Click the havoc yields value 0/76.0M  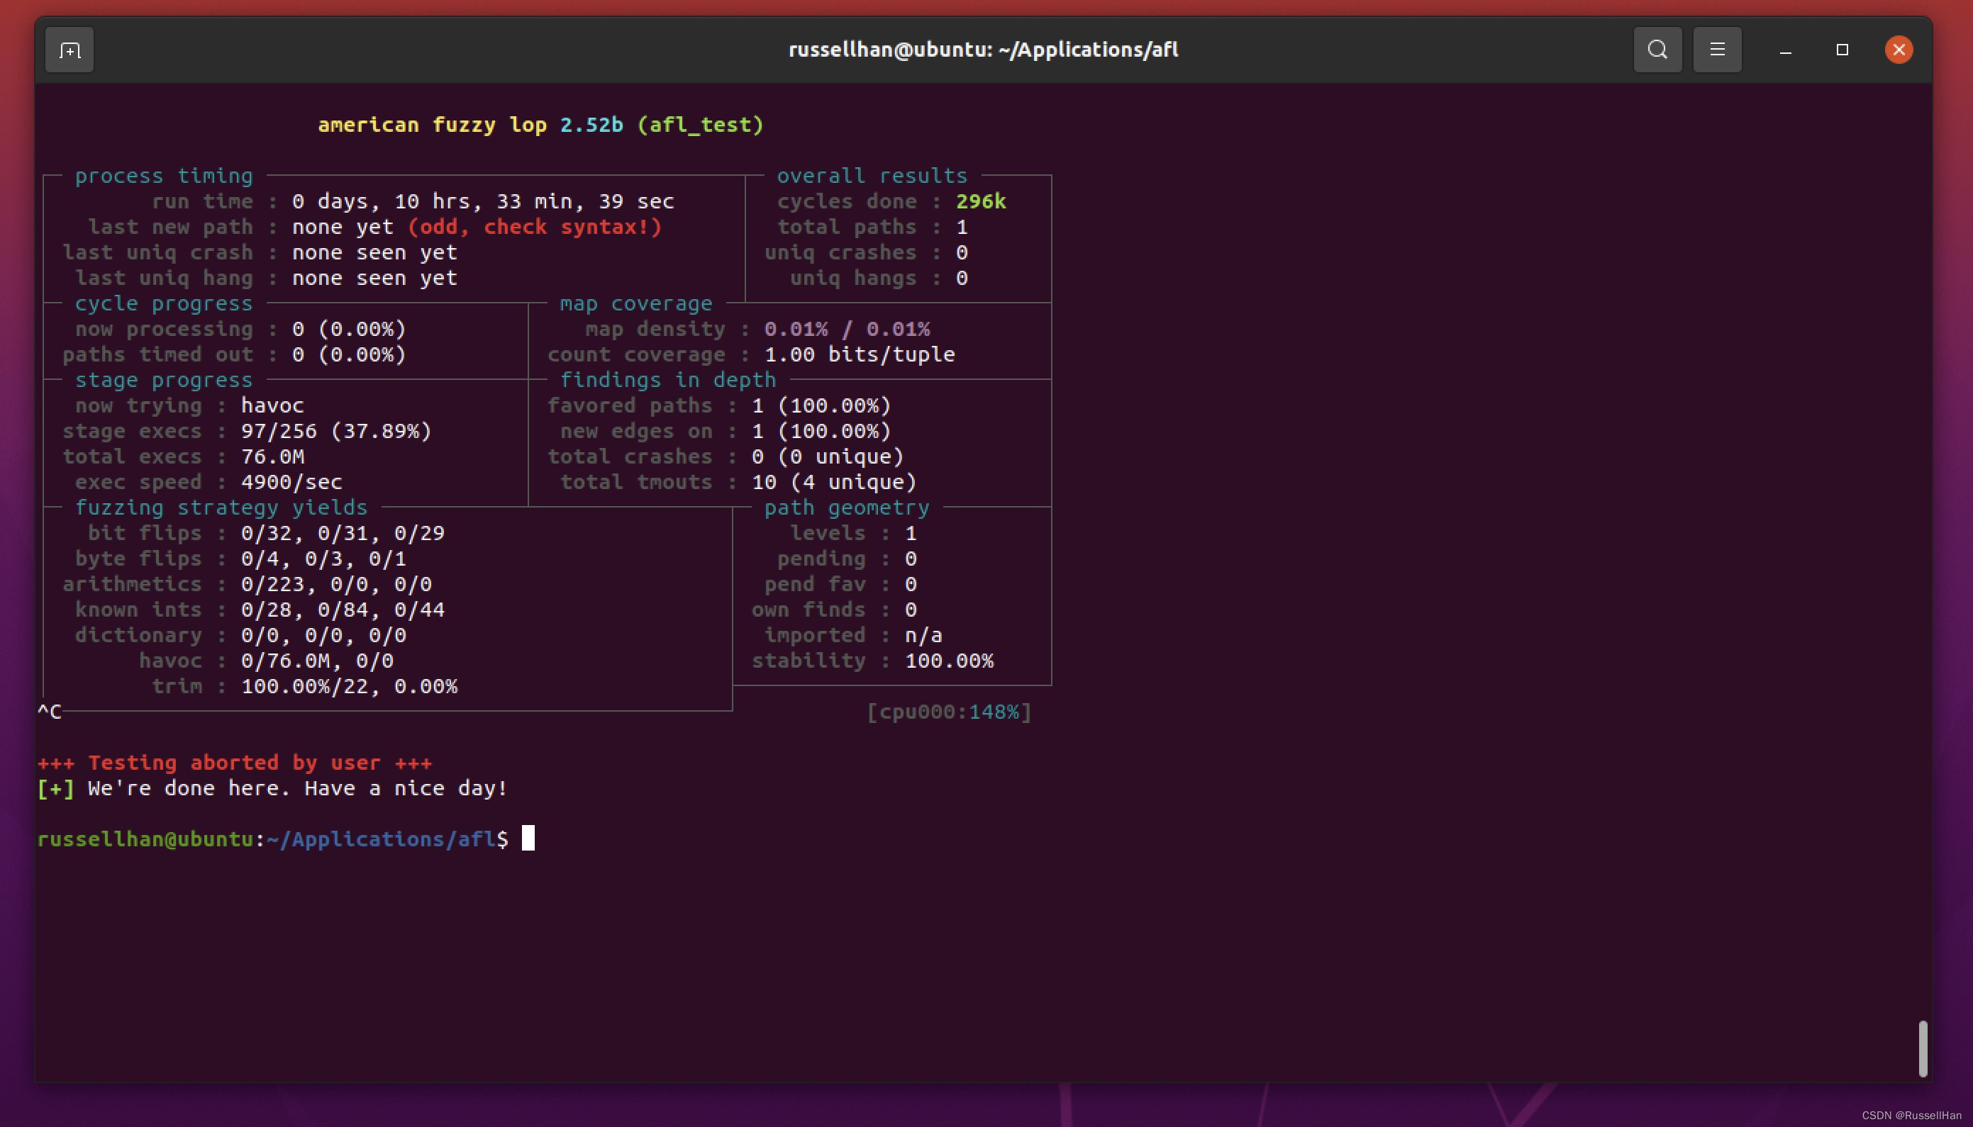286,661
